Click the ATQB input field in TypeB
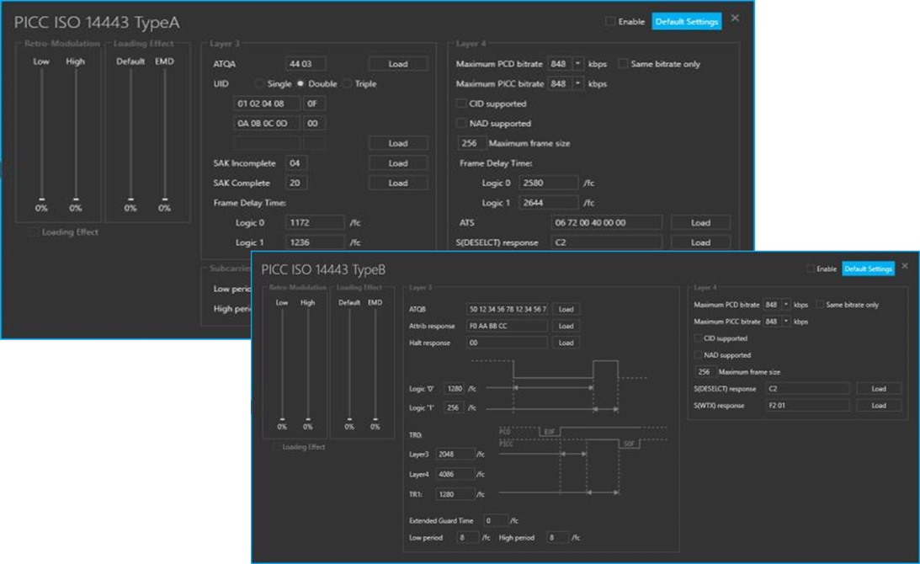Image resolution: width=920 pixels, height=564 pixels. pyautogui.click(x=507, y=309)
